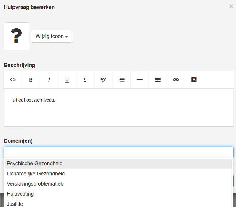The width and height of the screenshot is (236, 207).
Task: Apply underline formatting in the toolbar
Action: pyautogui.click(x=67, y=80)
